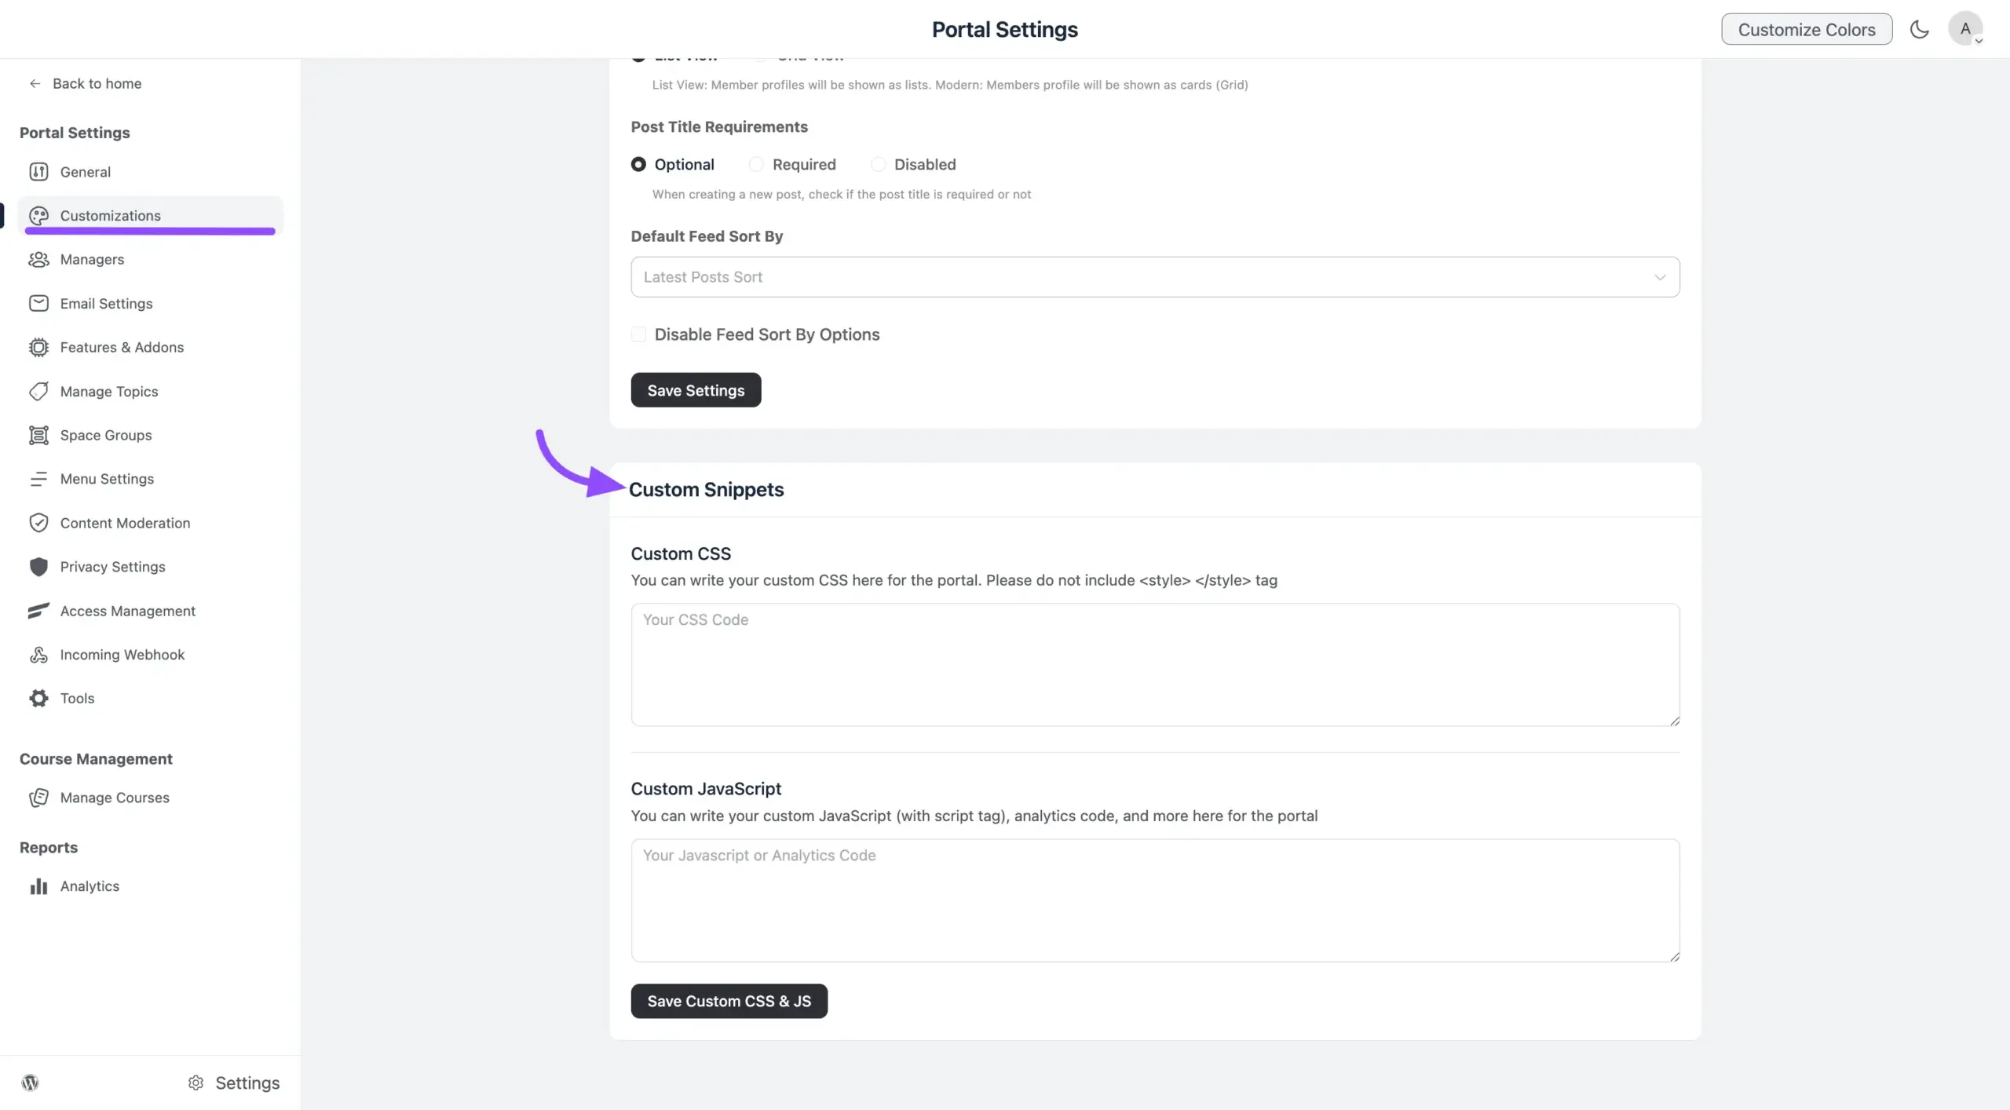This screenshot has height=1110, width=2010.
Task: Toggle dark mode with the moon icon
Action: (1919, 29)
